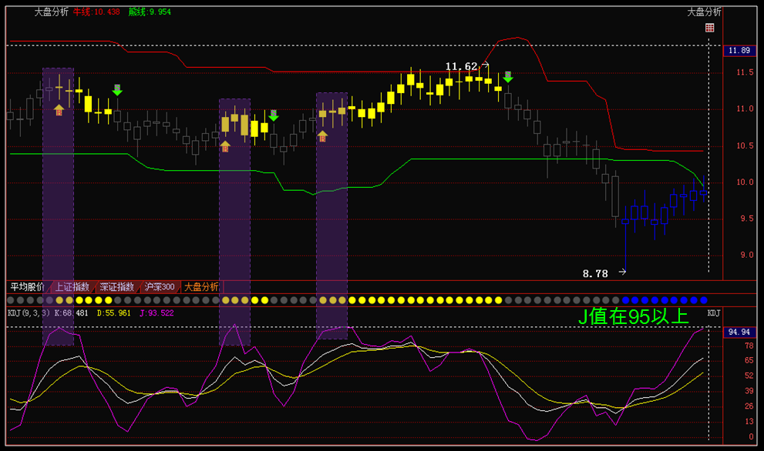This screenshot has height=451, width=764.
Task: Select the 深证指数 tab
Action: (x=117, y=287)
